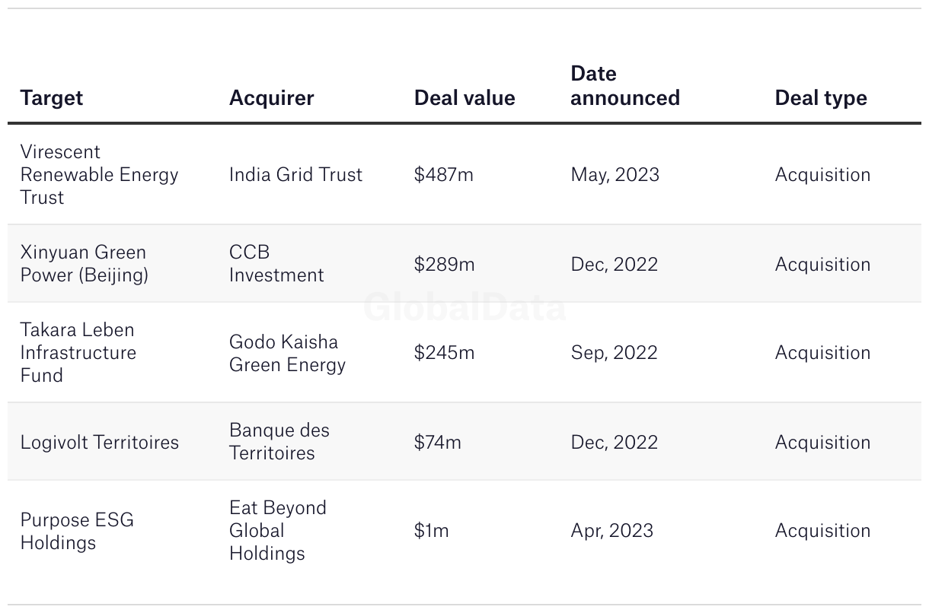Click the Sep, 2022 date cell
929x613 pixels.
(614, 352)
